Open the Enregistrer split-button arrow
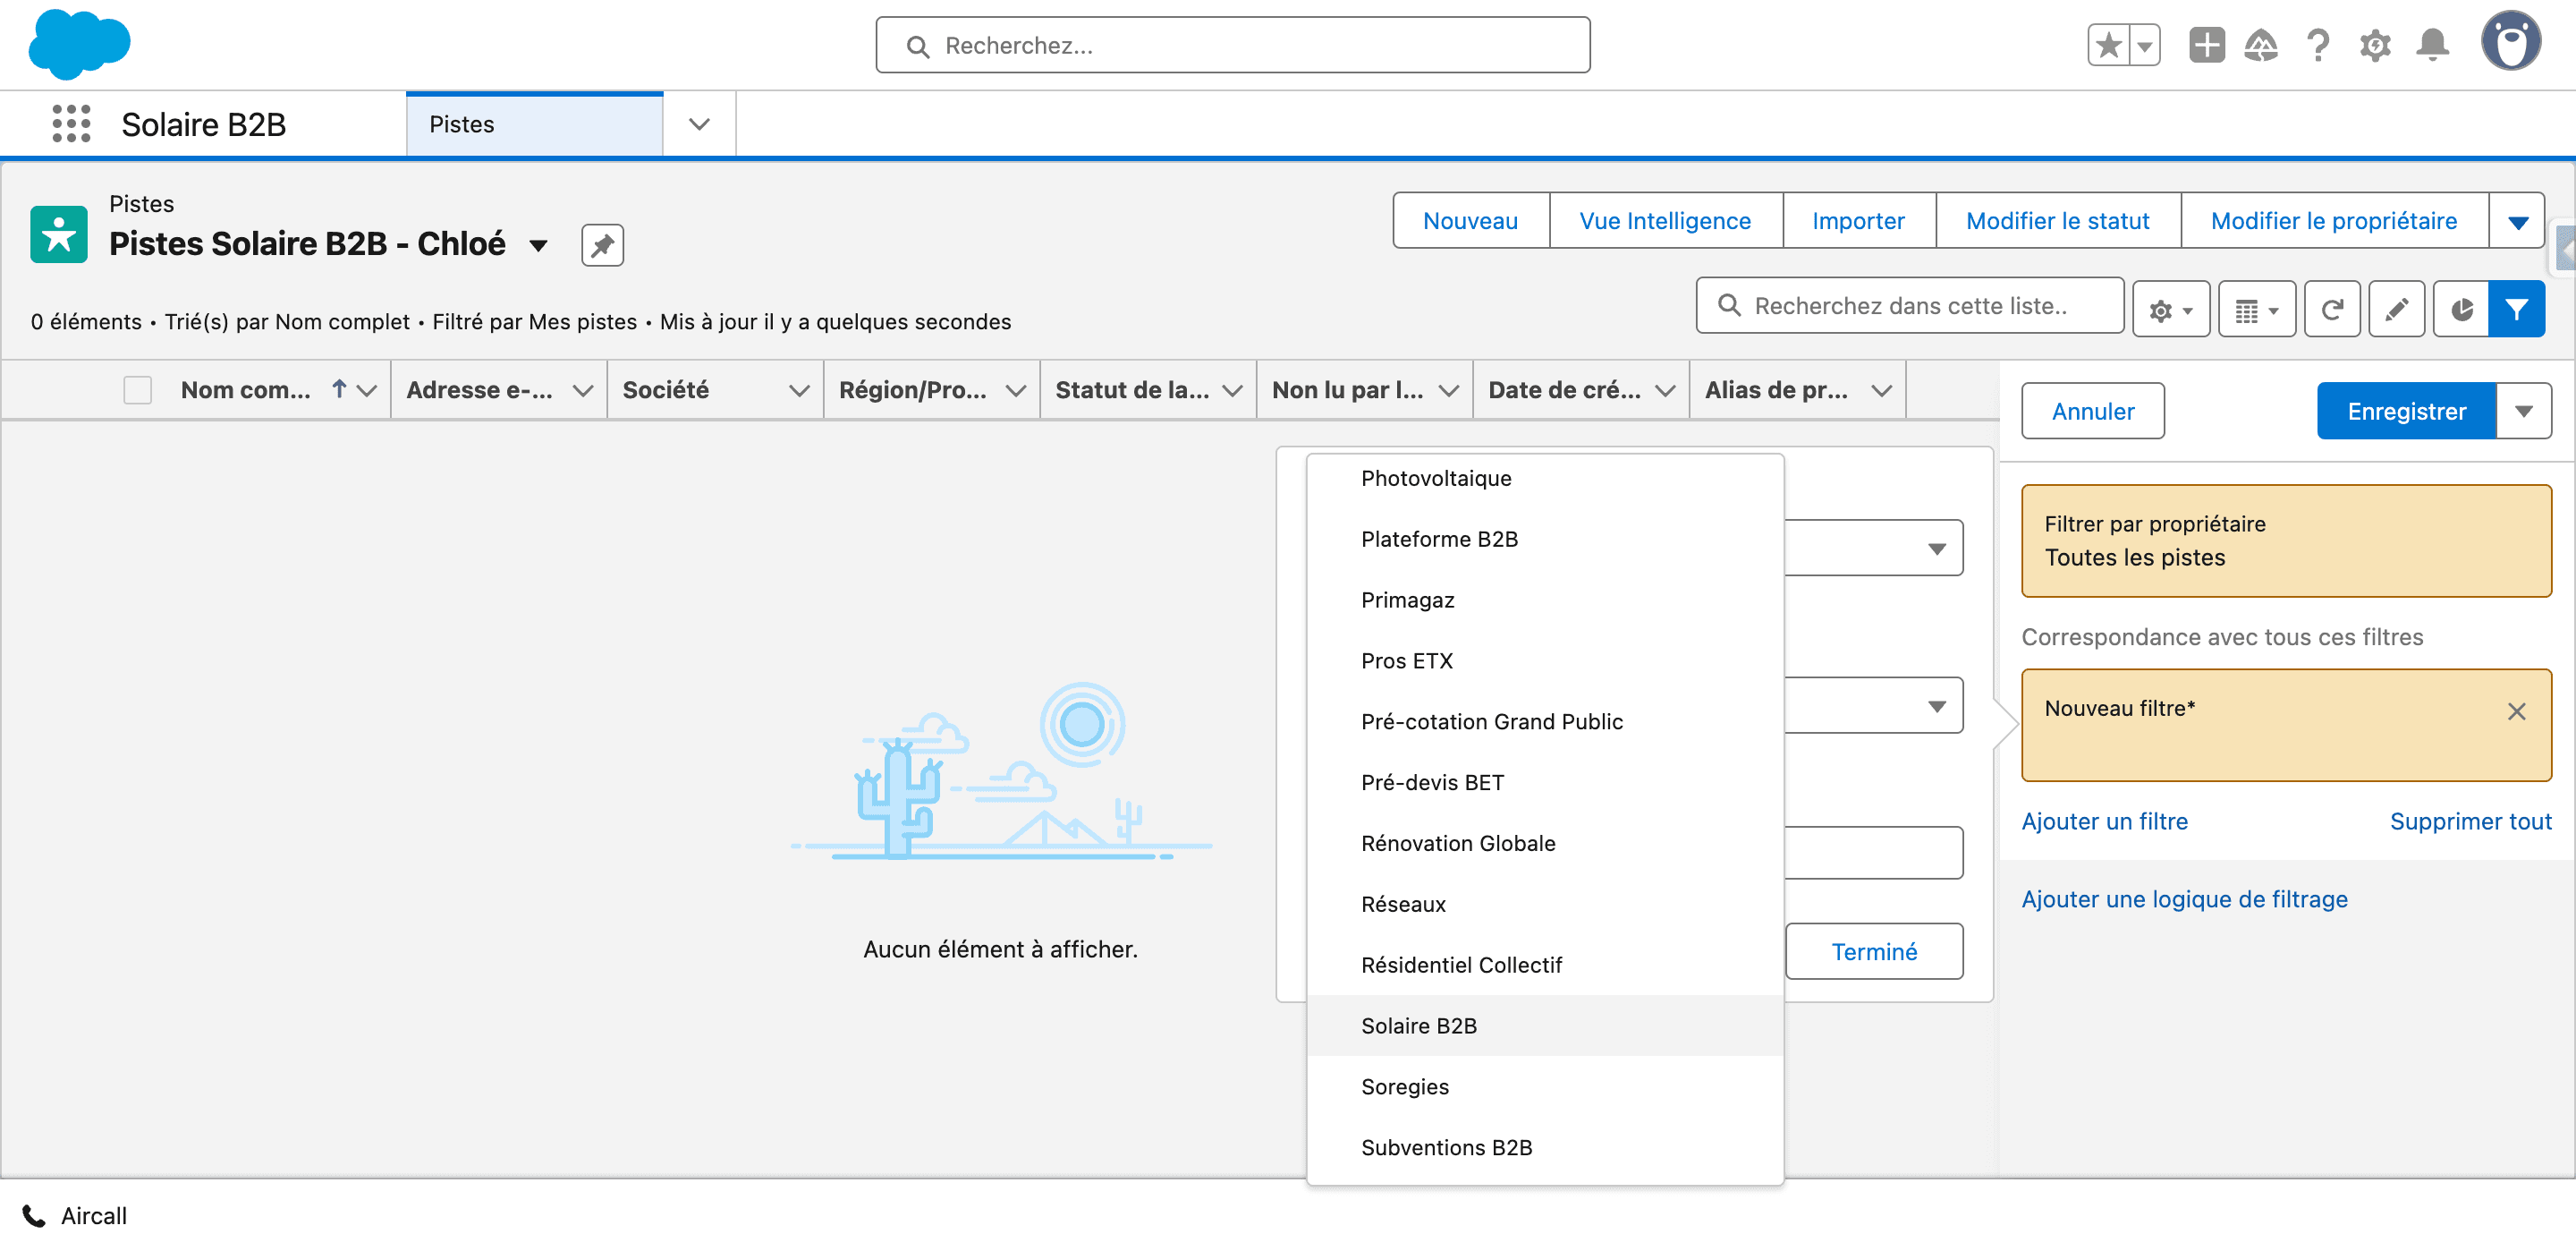 [2523, 411]
